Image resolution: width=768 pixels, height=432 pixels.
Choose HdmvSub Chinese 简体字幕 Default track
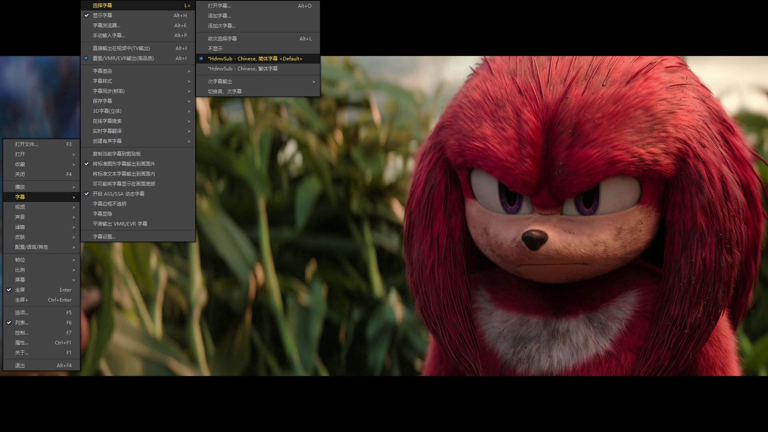point(255,59)
